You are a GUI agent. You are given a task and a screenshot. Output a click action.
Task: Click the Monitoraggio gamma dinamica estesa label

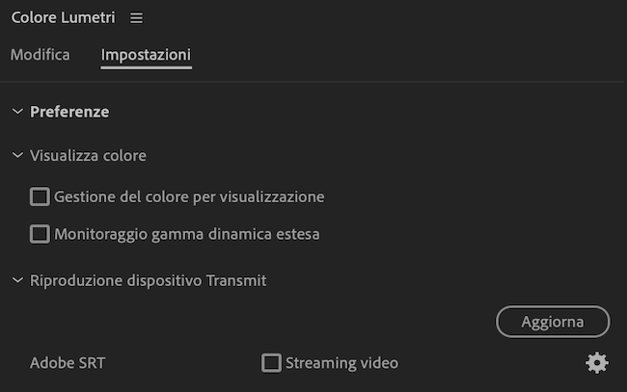pos(186,234)
